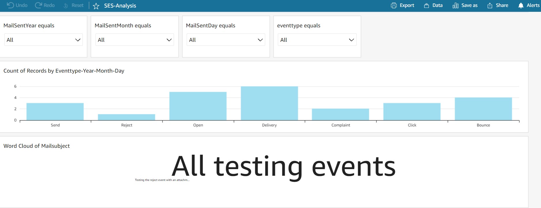This screenshot has width=541, height=208.
Task: Open the MailSentMonth dropdown
Action: pos(135,40)
